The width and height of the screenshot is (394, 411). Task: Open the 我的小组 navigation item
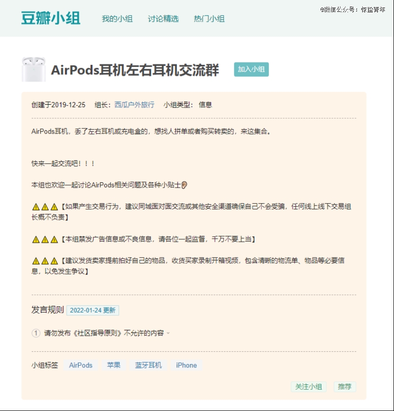tap(117, 19)
